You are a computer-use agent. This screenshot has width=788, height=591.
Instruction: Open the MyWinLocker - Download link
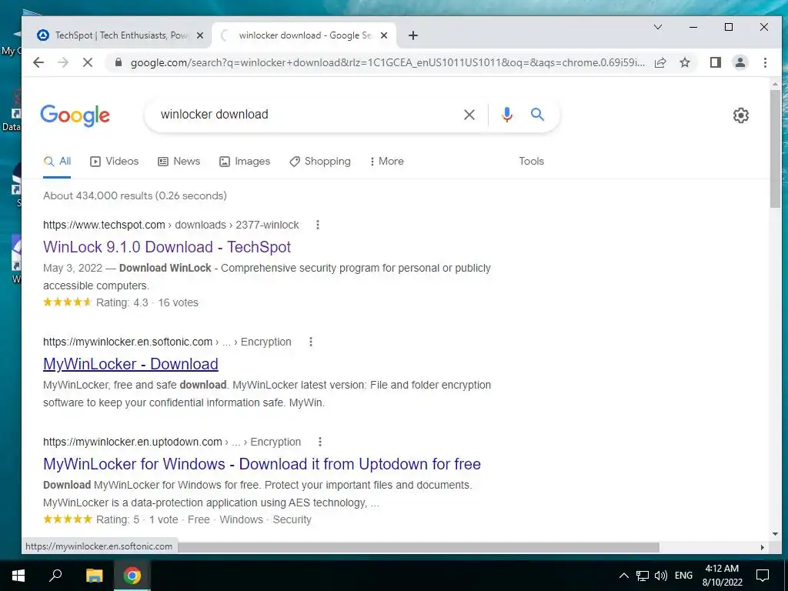click(x=131, y=364)
